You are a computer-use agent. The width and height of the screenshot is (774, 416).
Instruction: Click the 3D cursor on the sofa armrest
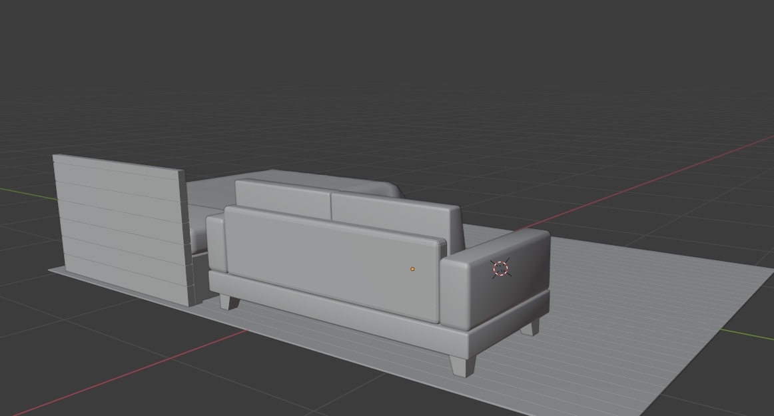[x=500, y=268]
